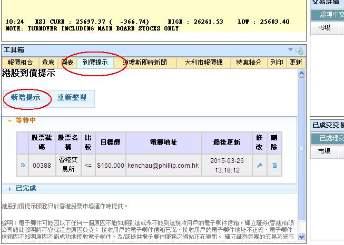Click the 列印 print tab
The width and height of the screenshot is (344, 245).
277,63
